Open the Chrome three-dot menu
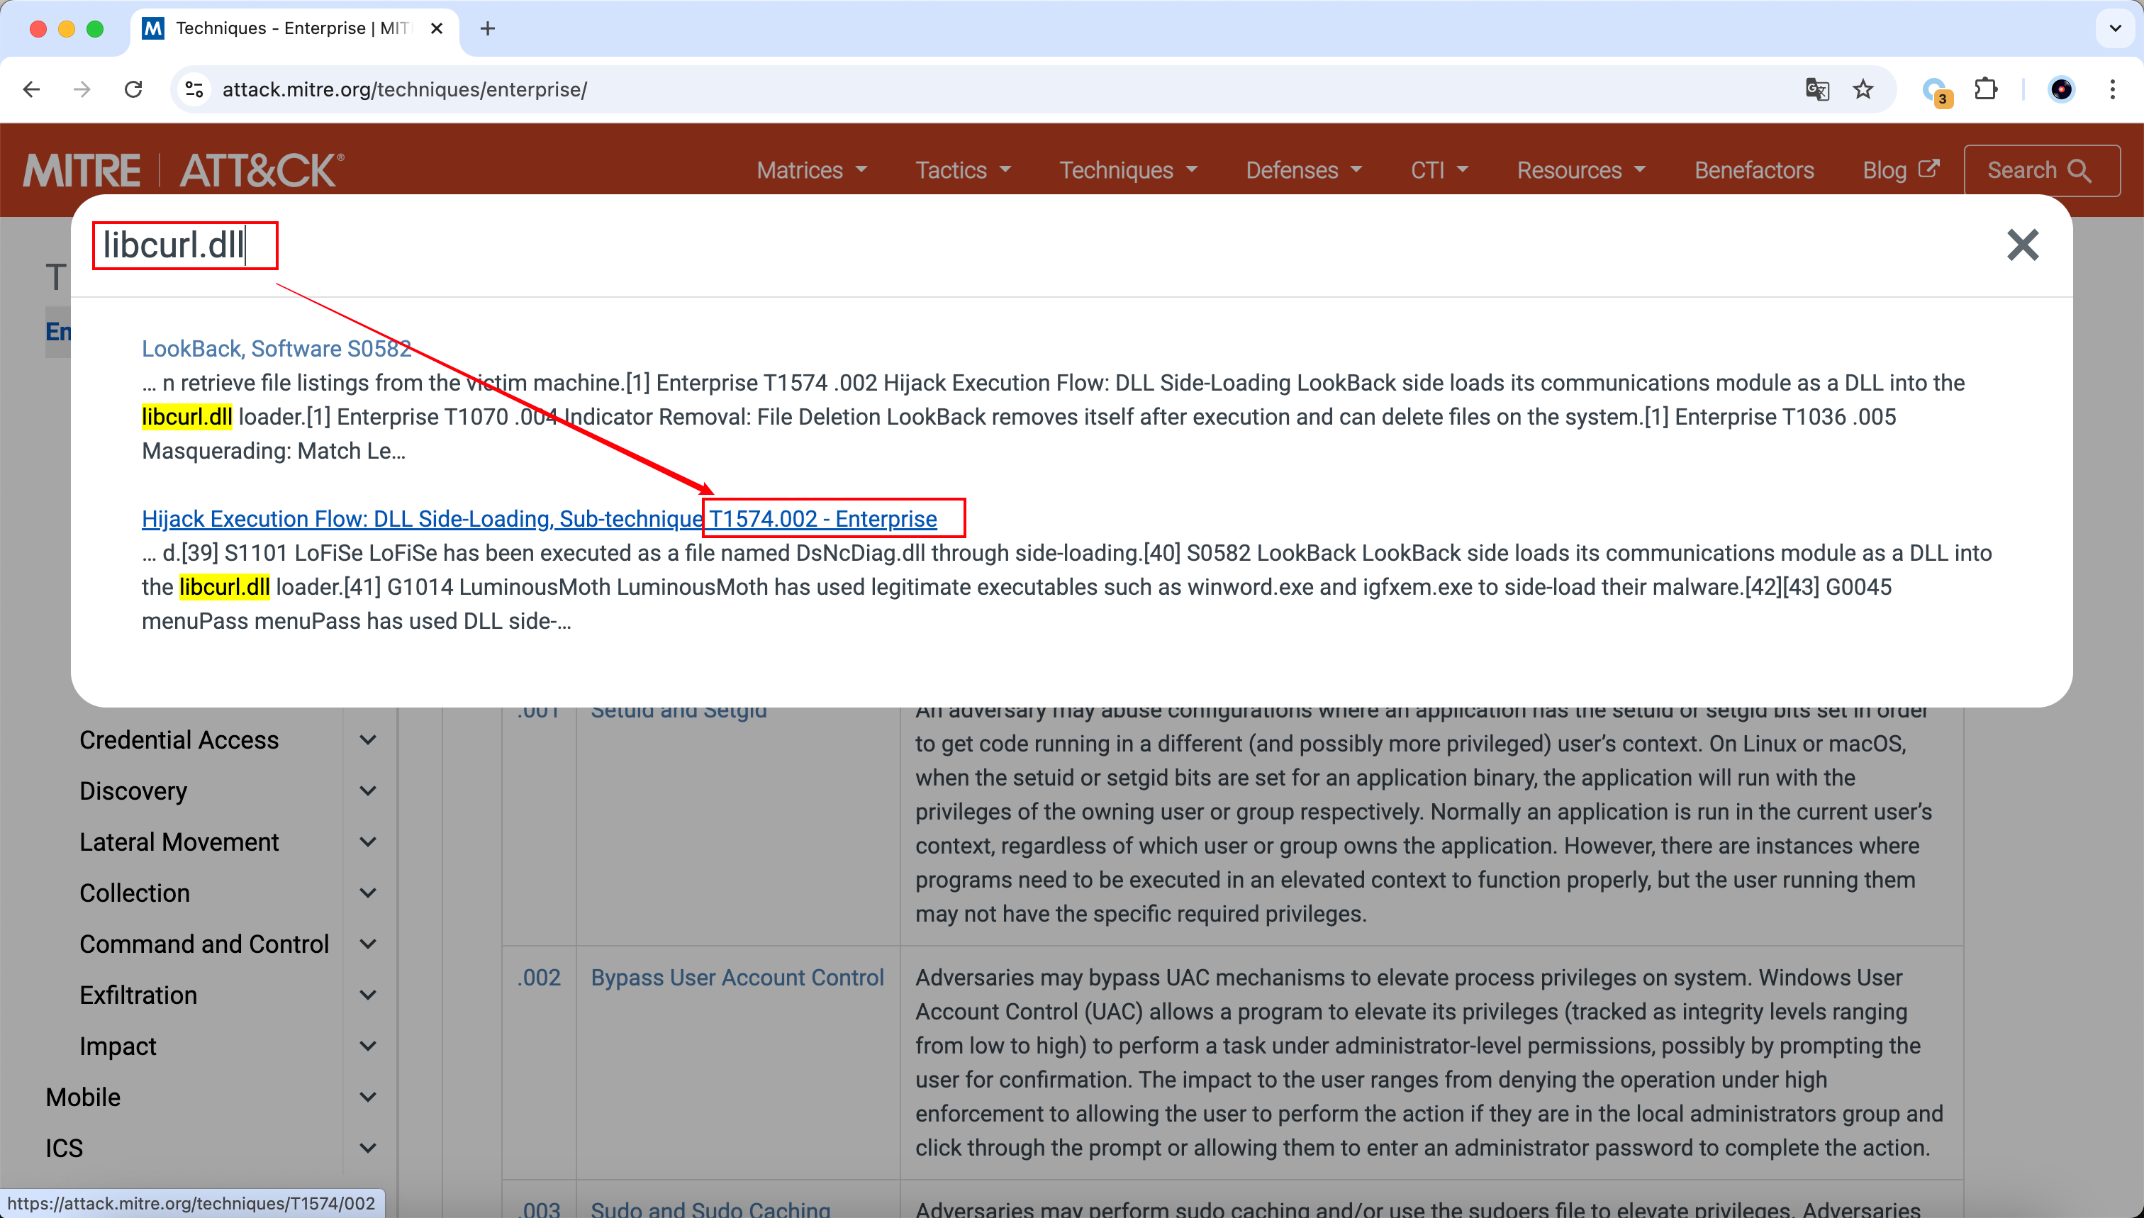 click(2112, 89)
